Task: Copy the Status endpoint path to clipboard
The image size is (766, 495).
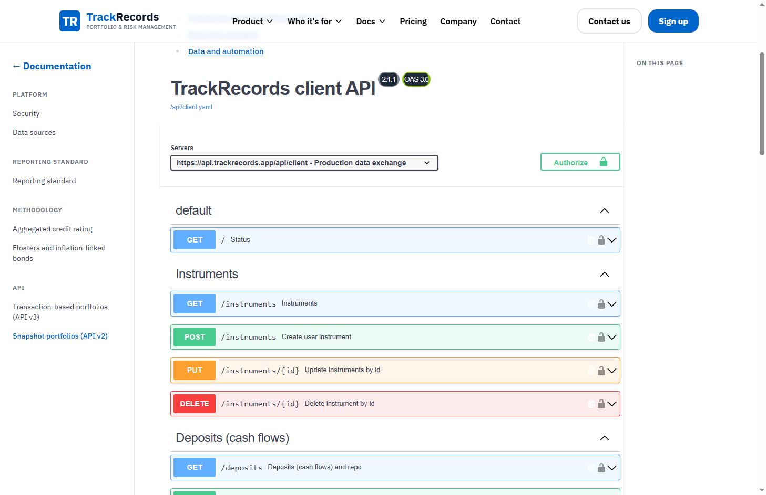Action: coord(591,240)
